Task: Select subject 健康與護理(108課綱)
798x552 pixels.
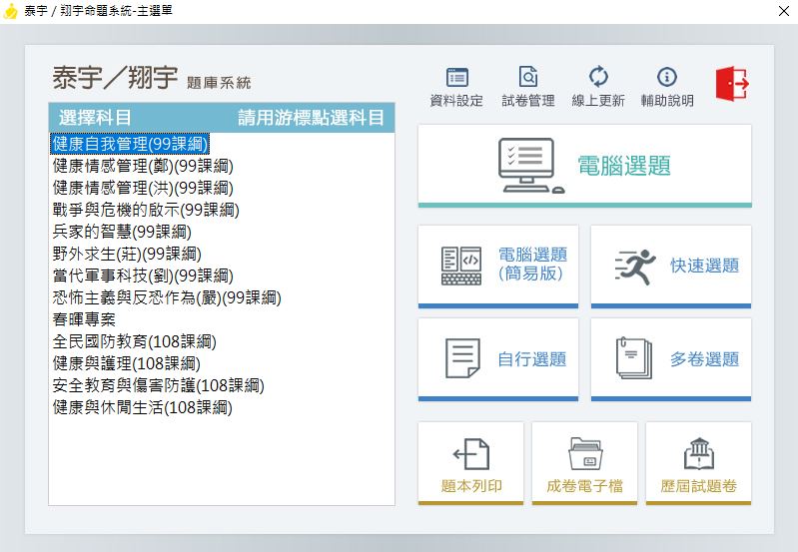Action: click(x=126, y=363)
